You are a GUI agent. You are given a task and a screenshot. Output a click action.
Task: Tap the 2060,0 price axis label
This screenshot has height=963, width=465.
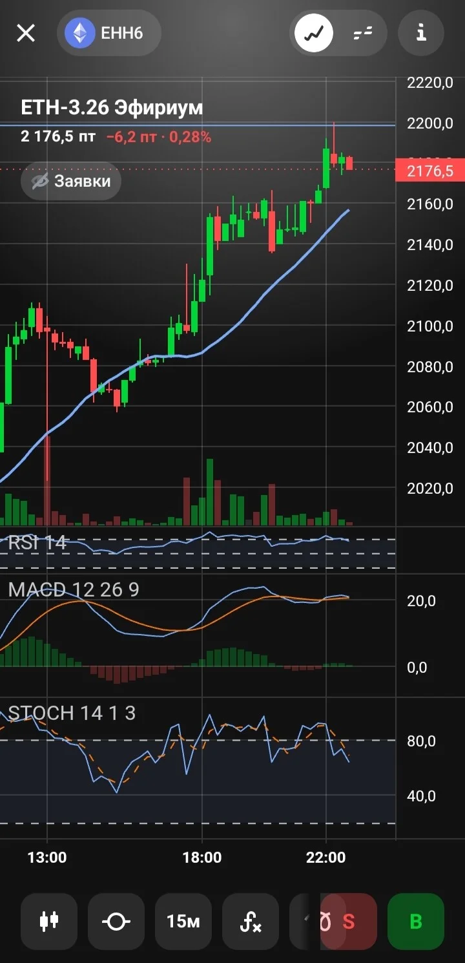(x=430, y=407)
